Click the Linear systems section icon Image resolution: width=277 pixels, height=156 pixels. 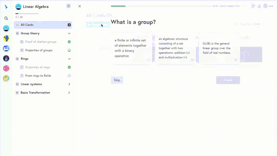(x=17, y=84)
